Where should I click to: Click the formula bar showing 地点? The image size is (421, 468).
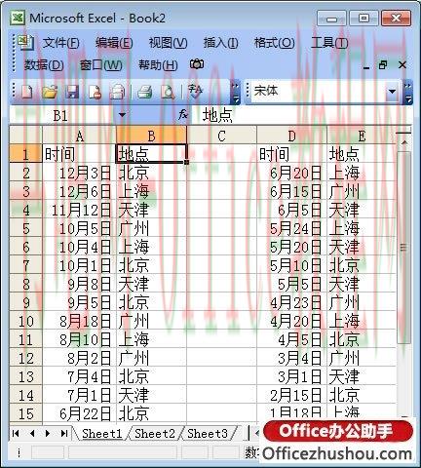[302, 115]
